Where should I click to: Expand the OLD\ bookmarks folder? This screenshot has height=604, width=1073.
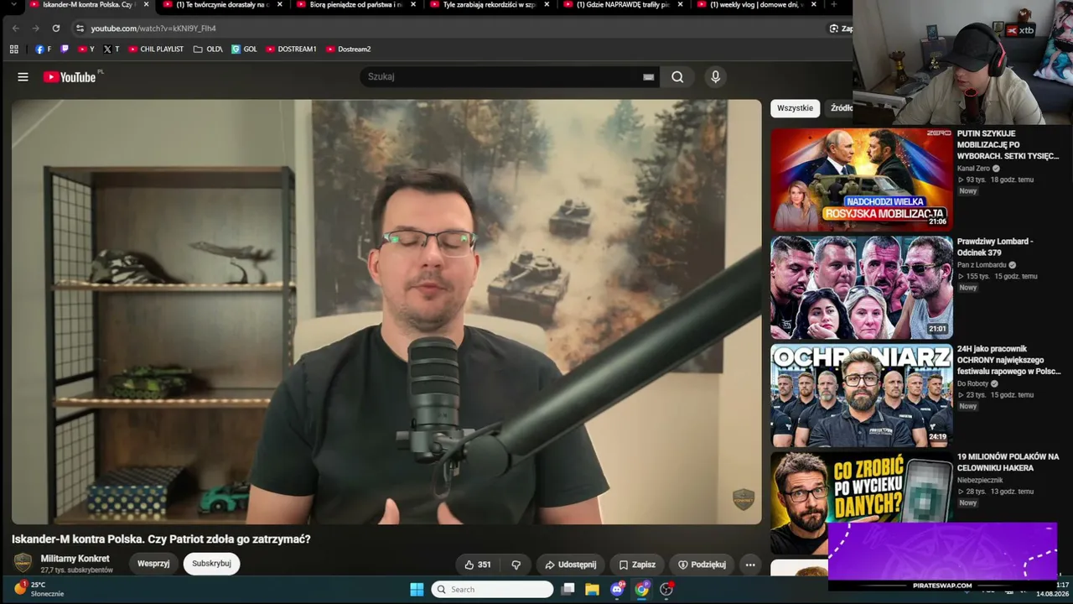tap(208, 49)
